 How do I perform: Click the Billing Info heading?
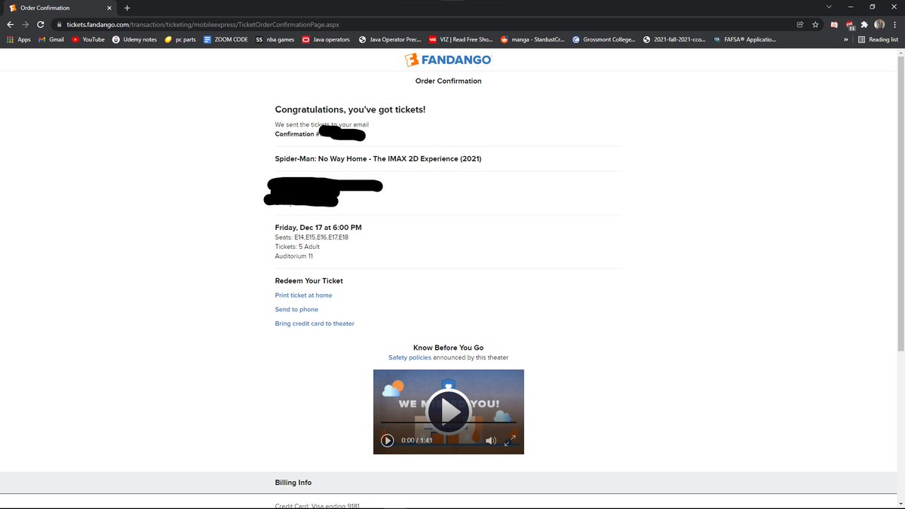pyautogui.click(x=293, y=483)
